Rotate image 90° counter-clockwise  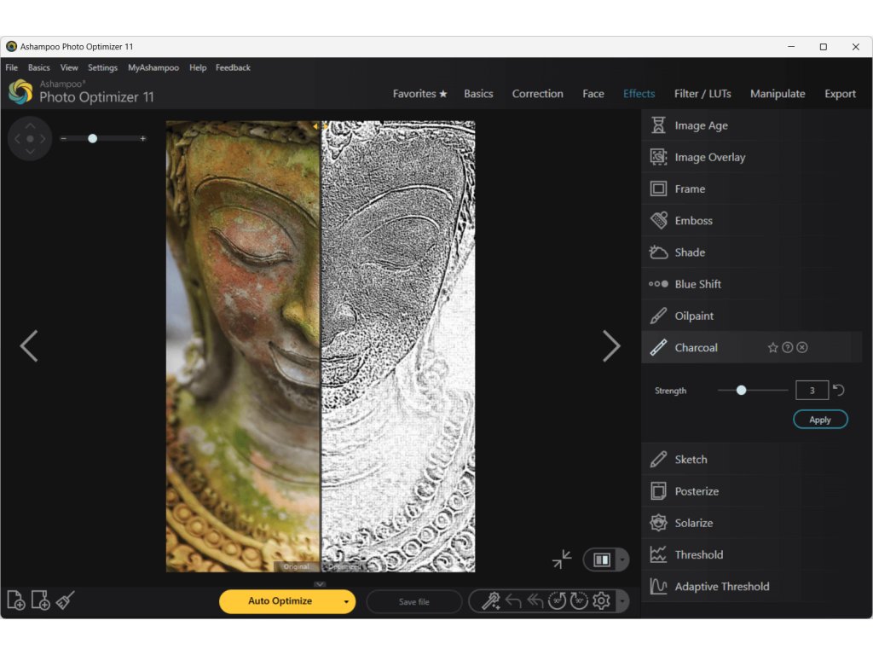click(558, 601)
